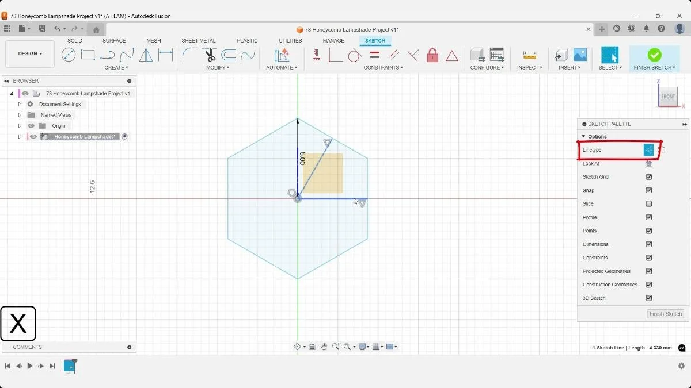This screenshot has width=691, height=388.
Task: Open the Save icon in the top bar
Action: [x=42, y=29]
